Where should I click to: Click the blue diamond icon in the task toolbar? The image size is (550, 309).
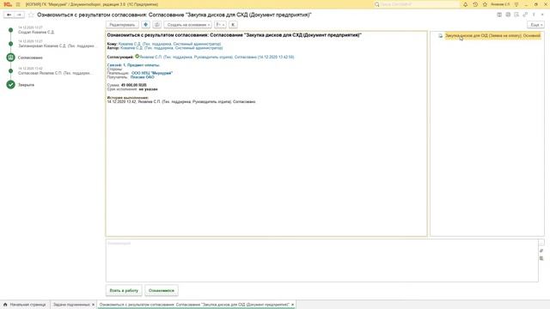(x=145, y=25)
